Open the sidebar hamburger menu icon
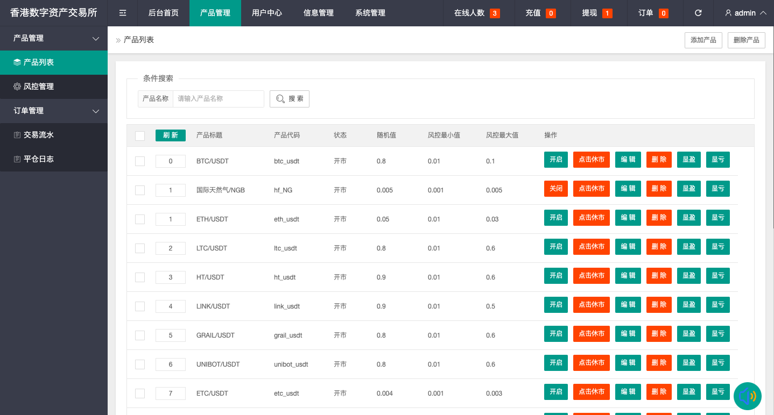774x415 pixels. 122,13
